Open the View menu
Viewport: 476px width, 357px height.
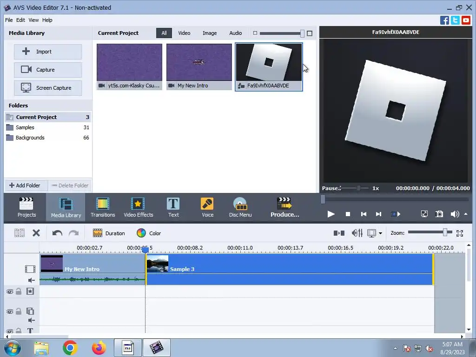click(x=33, y=20)
